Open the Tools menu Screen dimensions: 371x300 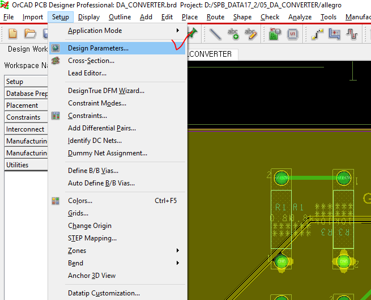329,17
